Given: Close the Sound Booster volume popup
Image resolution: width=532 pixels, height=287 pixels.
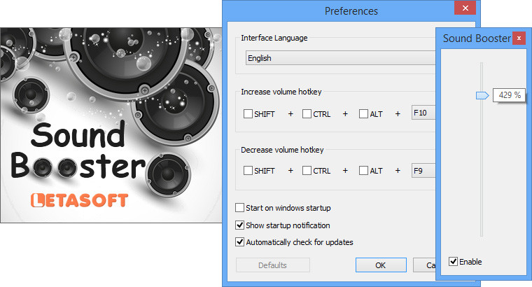Looking at the screenshot, I should point(518,38).
